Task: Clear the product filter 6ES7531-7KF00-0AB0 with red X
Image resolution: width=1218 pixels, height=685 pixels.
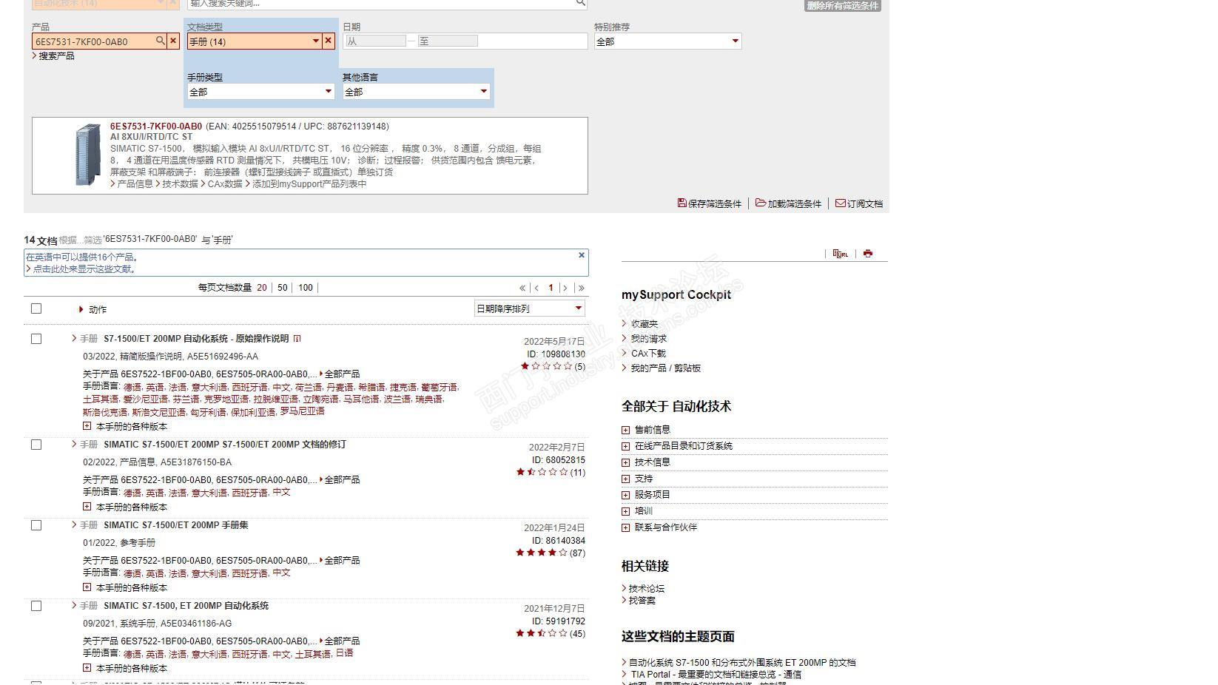Action: (173, 41)
